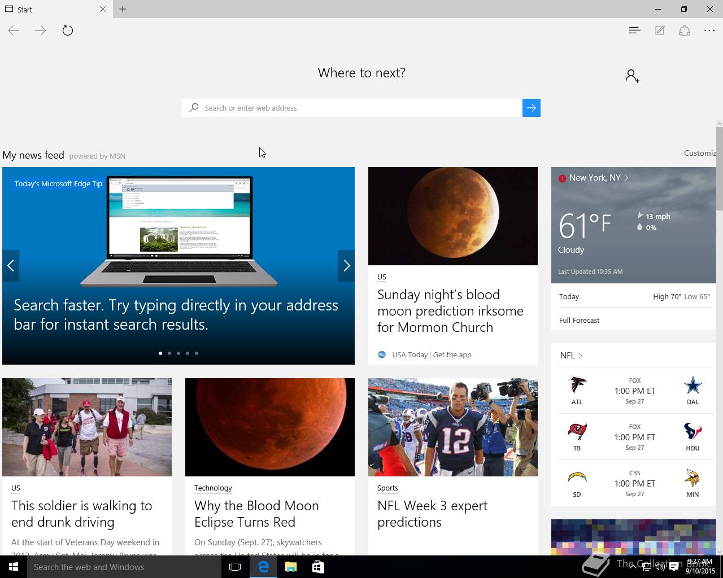Open 'This soldier is walking to end drunk driving'
723x578 pixels.
[82, 514]
